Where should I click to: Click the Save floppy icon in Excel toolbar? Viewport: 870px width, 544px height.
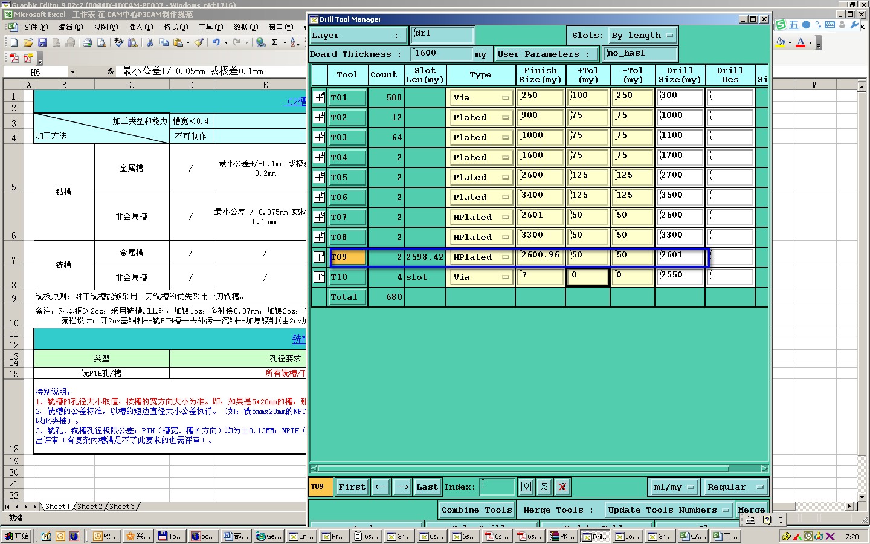tap(42, 42)
